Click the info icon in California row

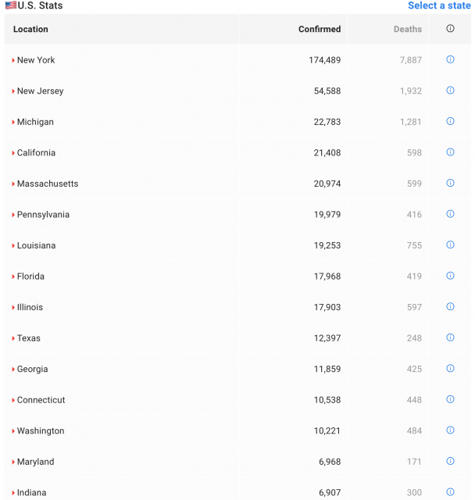point(450,152)
